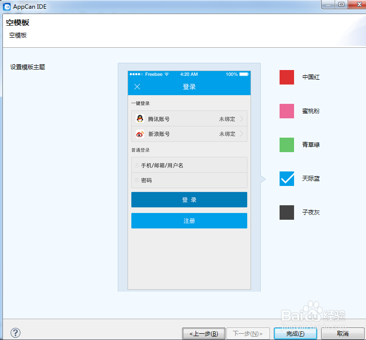
Task: Click the 登录 title in the preview header
Action: [x=189, y=87]
